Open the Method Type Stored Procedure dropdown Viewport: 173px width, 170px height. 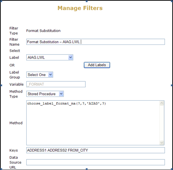coord(45,94)
